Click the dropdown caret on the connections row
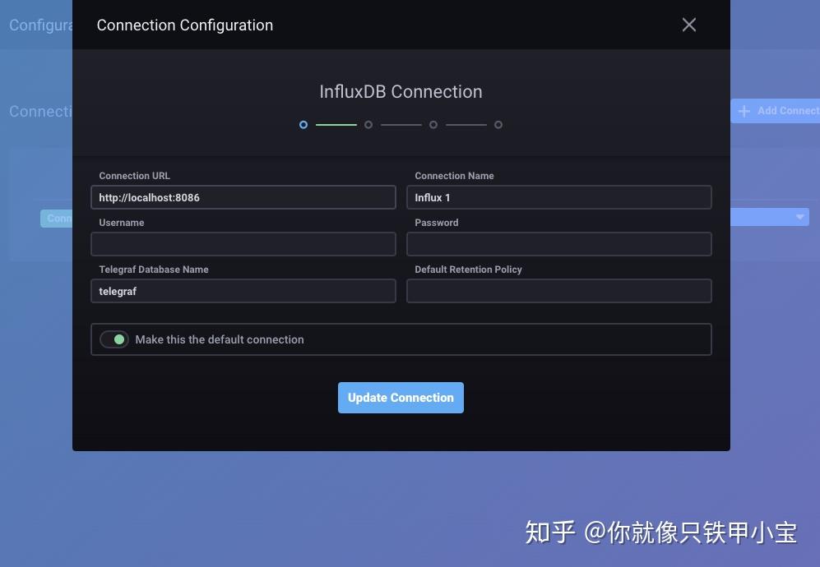Image resolution: width=820 pixels, height=567 pixels. [x=799, y=216]
